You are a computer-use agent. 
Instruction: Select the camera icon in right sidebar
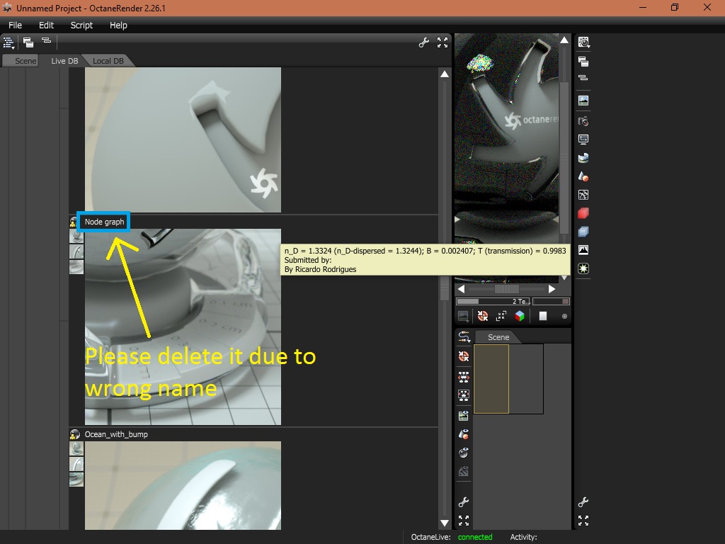583,121
